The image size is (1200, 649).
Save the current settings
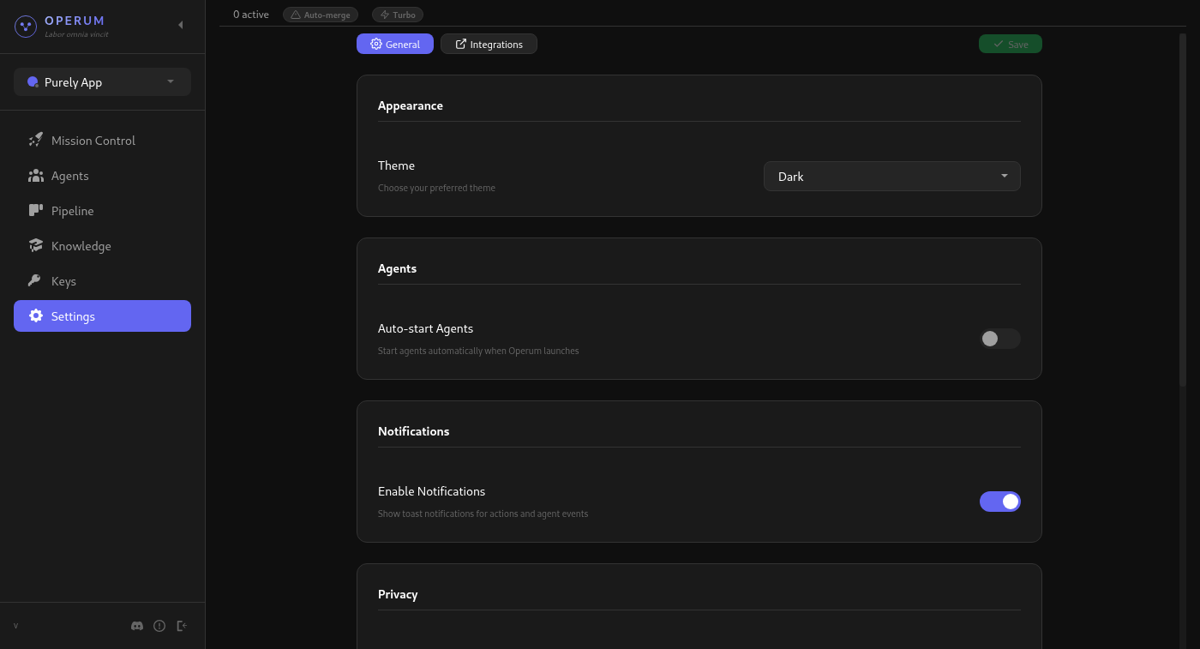click(1010, 44)
